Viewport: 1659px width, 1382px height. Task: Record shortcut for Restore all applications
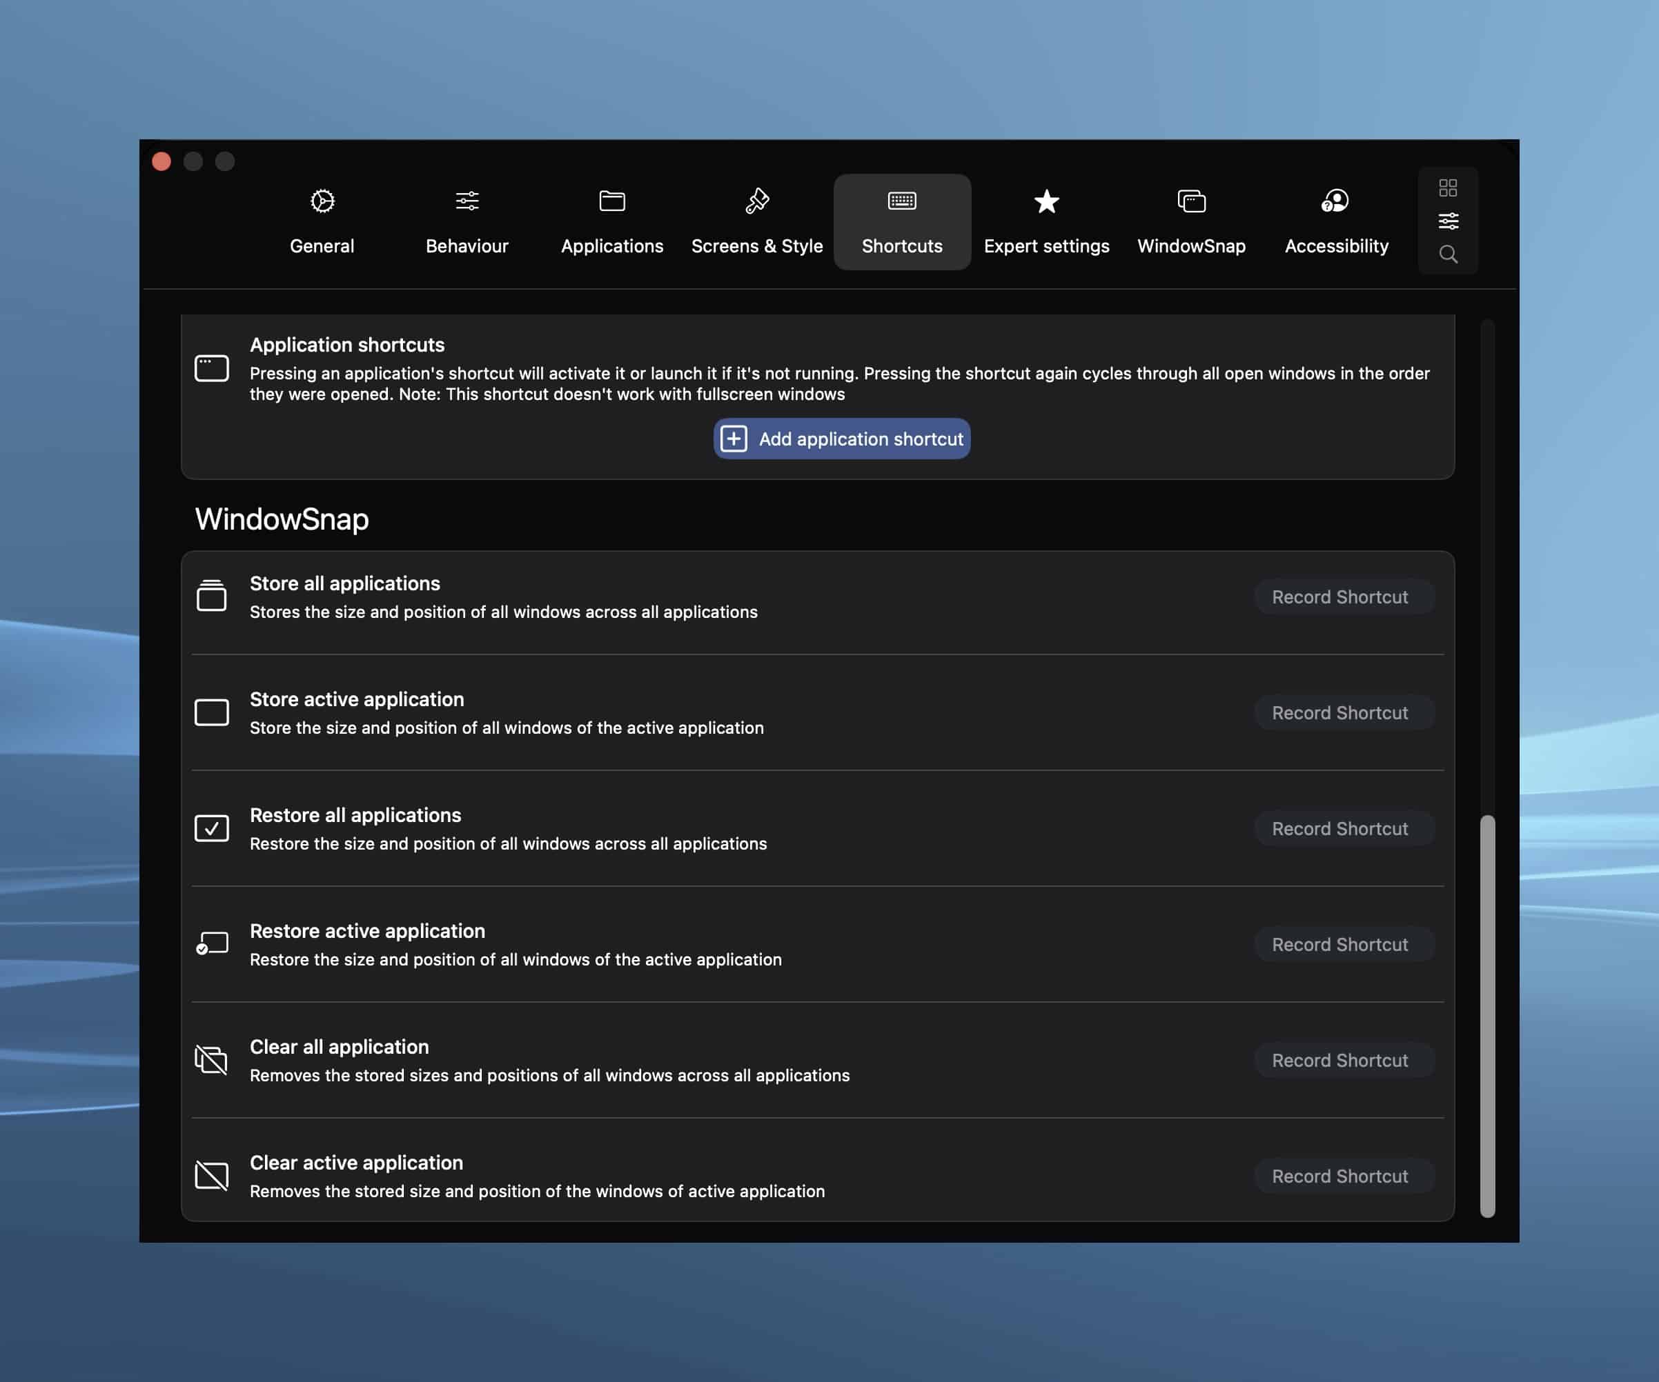pos(1339,829)
